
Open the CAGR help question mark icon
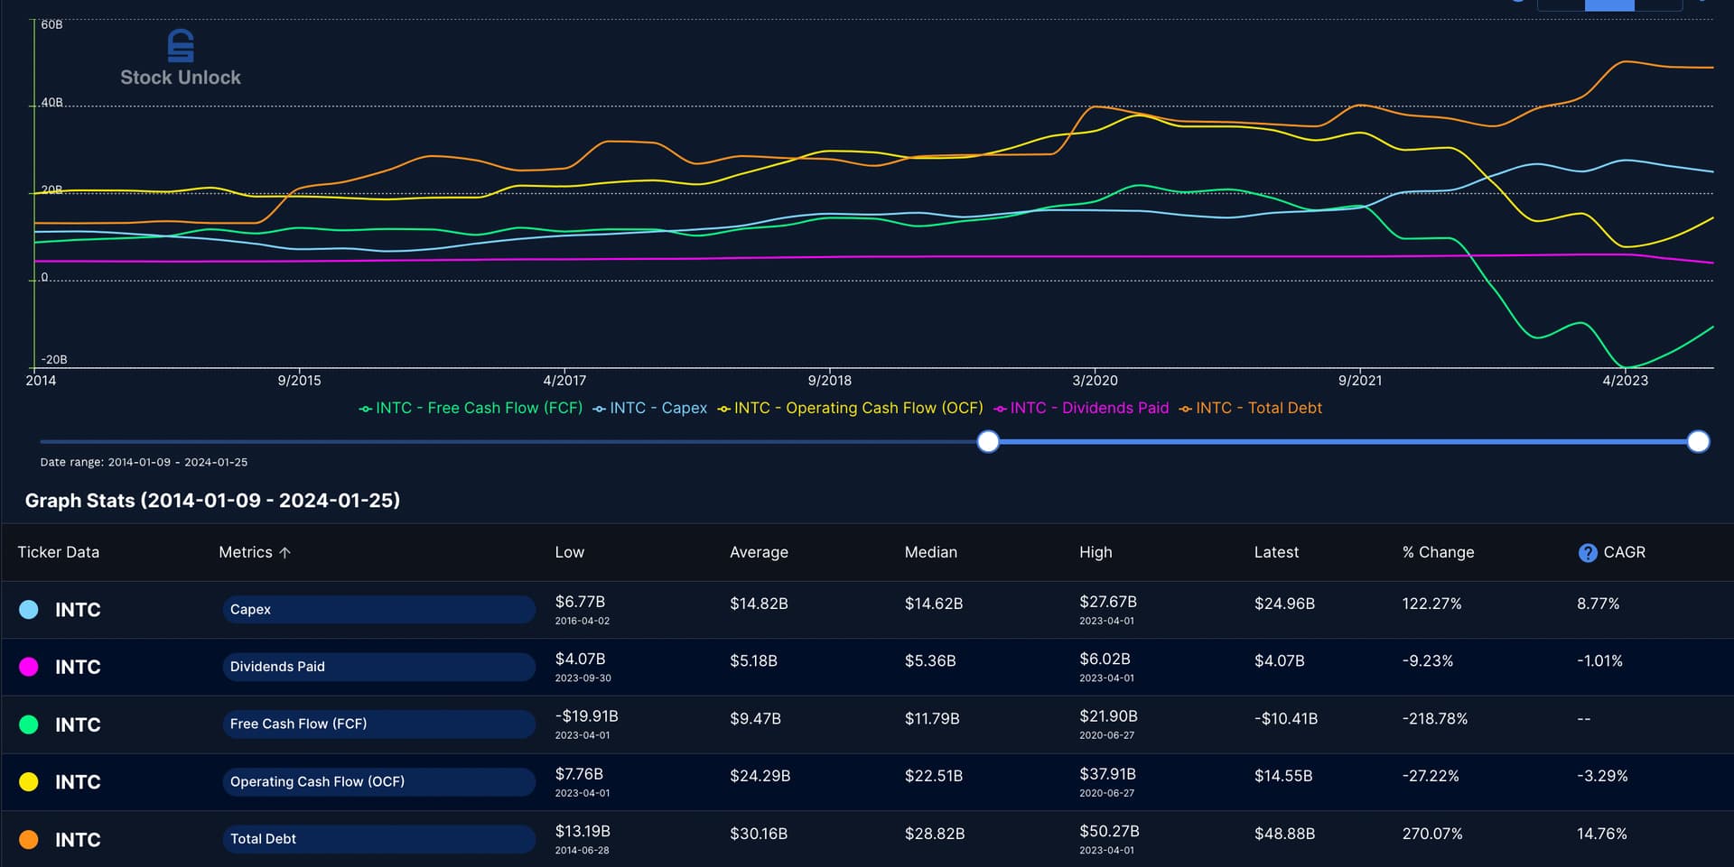tap(1587, 553)
